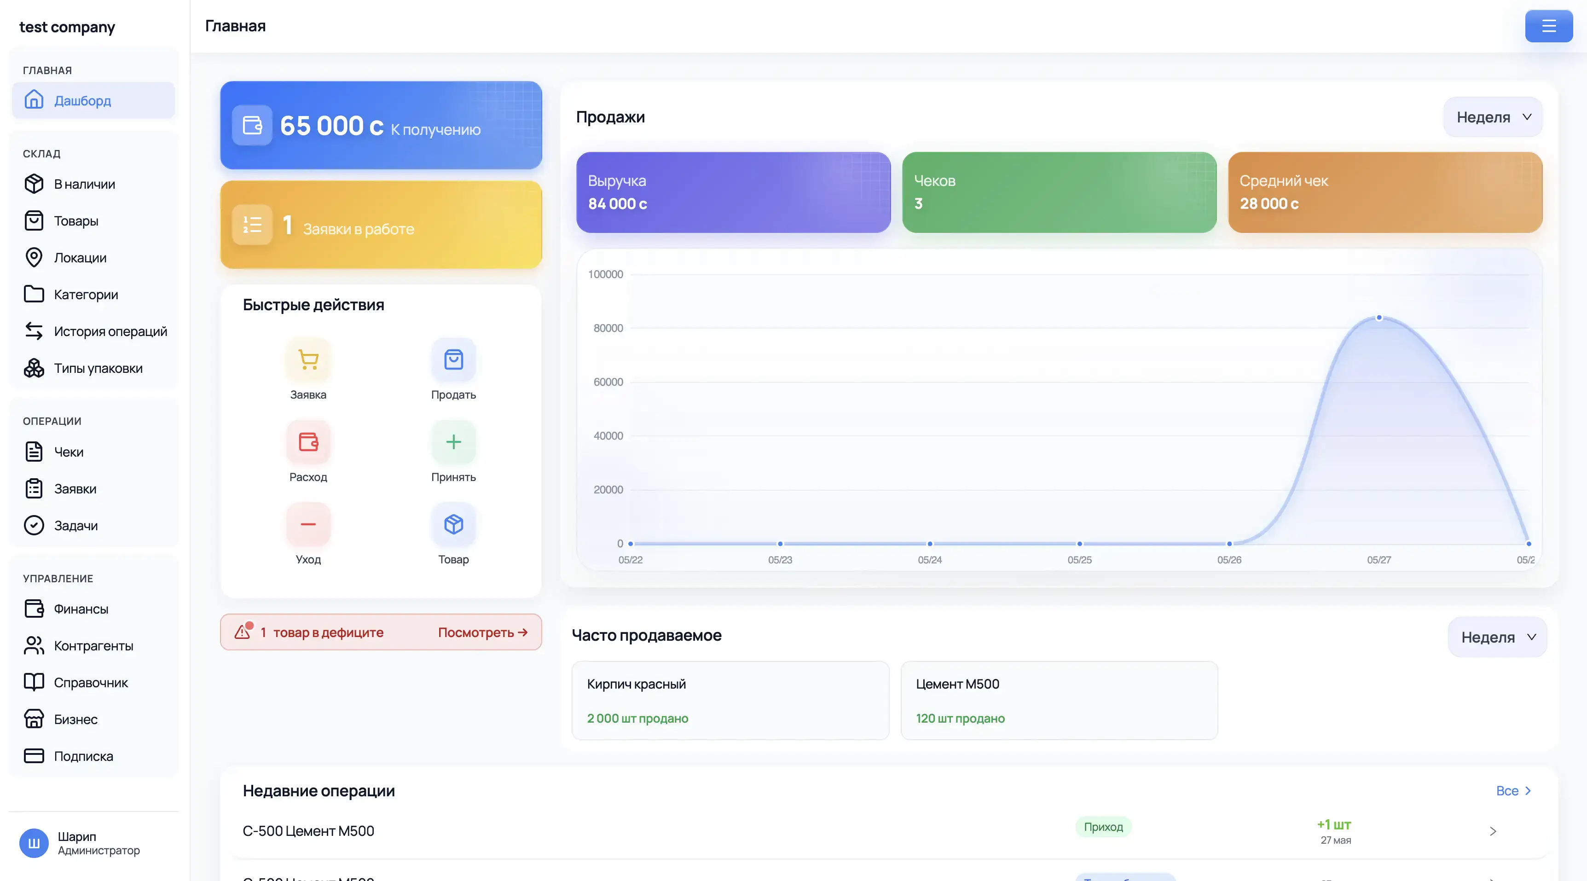1587x881 pixels.
Task: Click the Принять plus quick action icon
Action: [x=453, y=442]
